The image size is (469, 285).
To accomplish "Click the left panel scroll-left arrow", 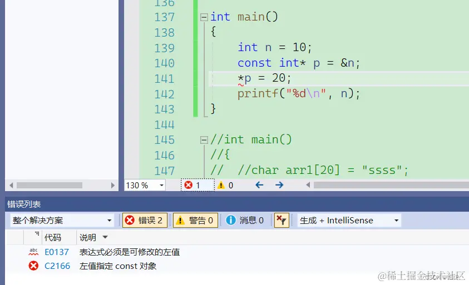I will click(11, 185).
